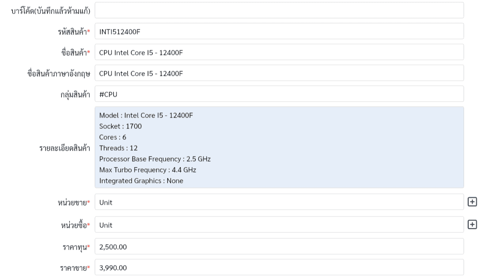484x279 pixels.
Task: Click the 'Max Turbo Frequency : 4.4 GHz' line
Action: 148,170
